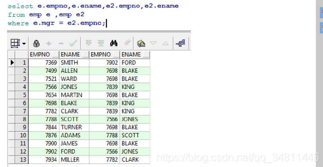Click the second ENAME column header
The height and width of the screenshot is (167, 323).
(135, 55)
